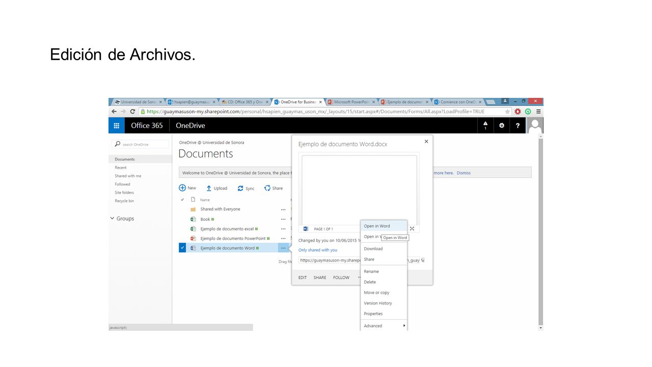
Task: Open ellipsis menu for Ejemplo de documento Word
Action: pyautogui.click(x=283, y=248)
